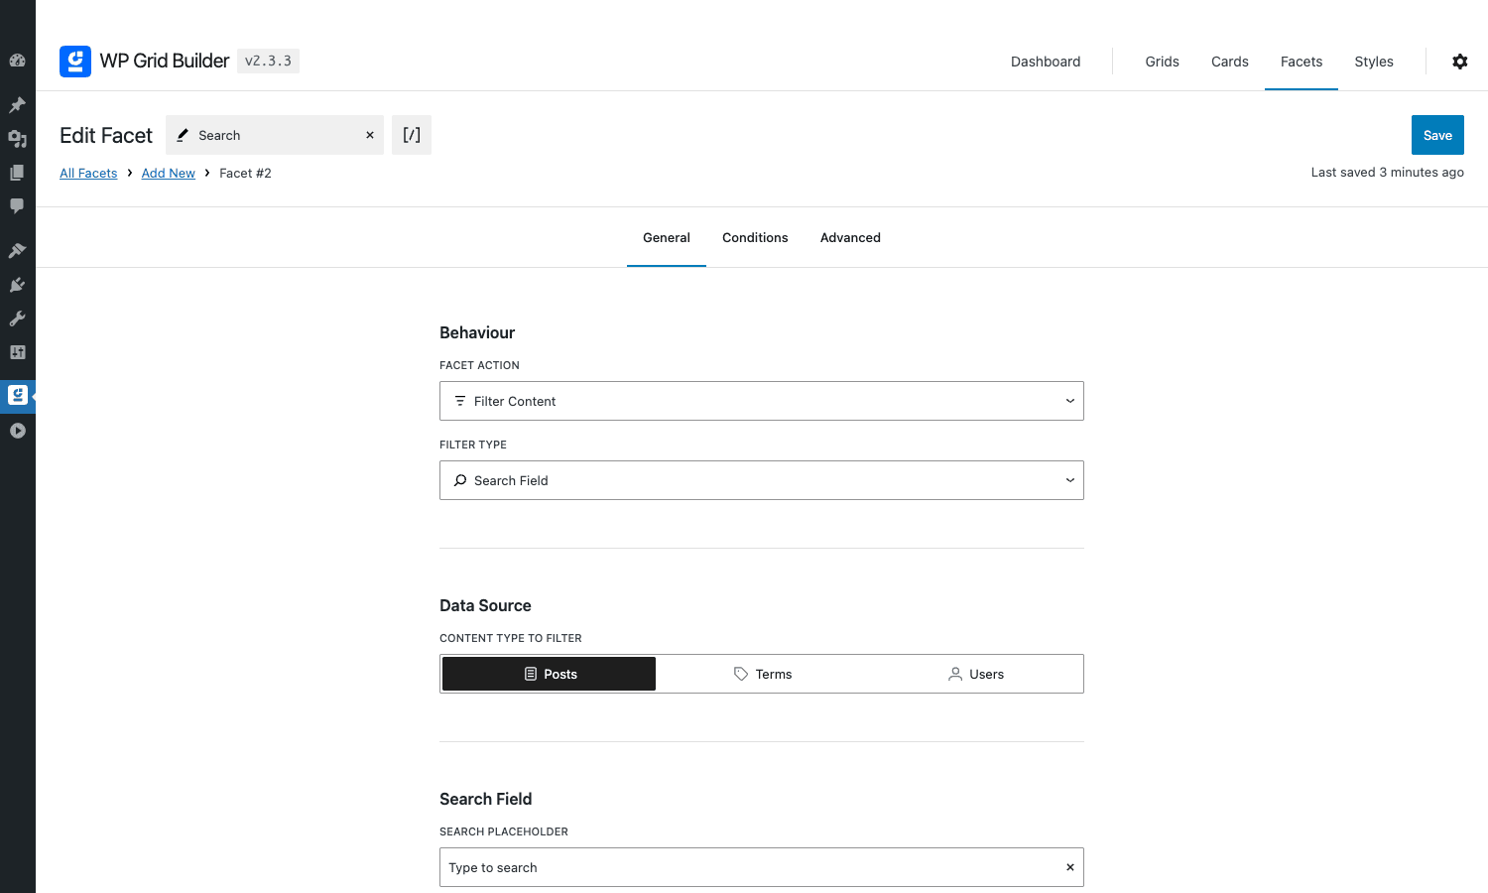Select Posts as content type
The image size is (1488, 893).
[x=549, y=674]
